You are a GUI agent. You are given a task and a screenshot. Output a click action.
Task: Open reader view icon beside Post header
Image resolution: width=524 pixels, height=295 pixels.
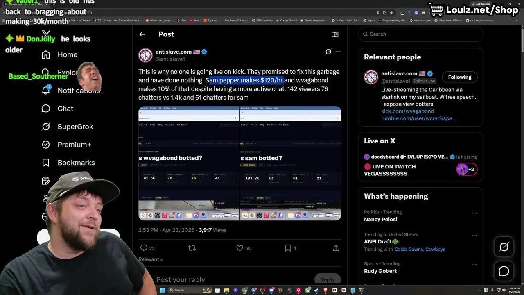tap(335, 34)
